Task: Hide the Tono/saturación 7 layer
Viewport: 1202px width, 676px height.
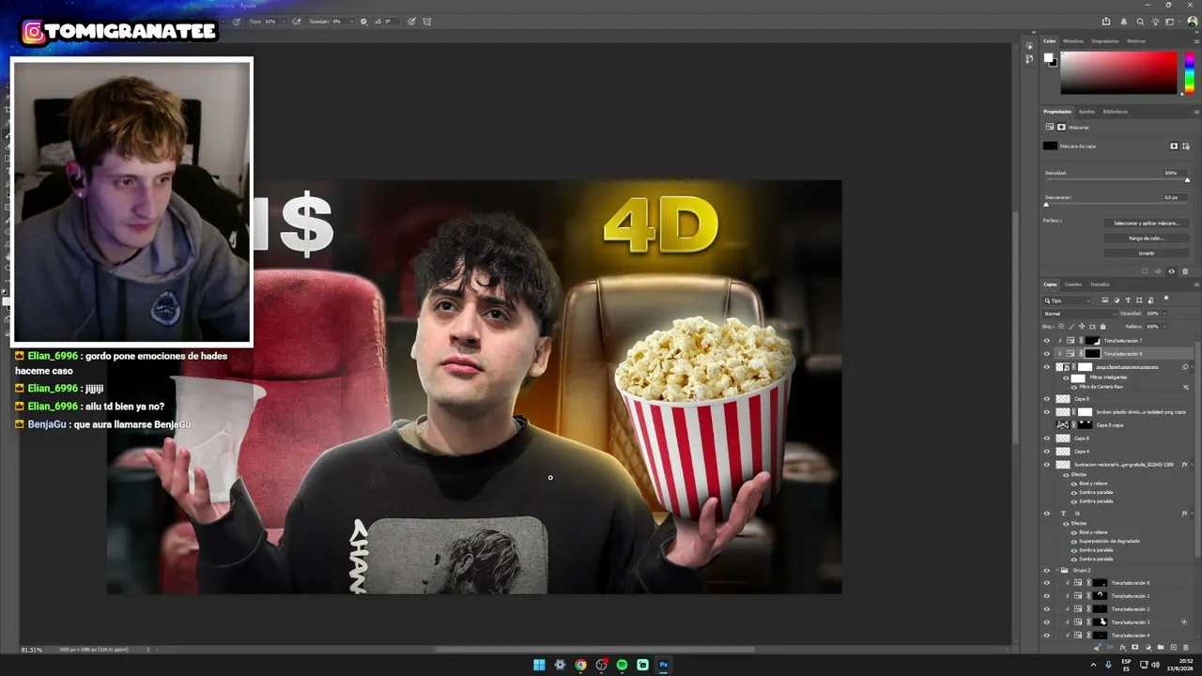Action: pyautogui.click(x=1047, y=341)
